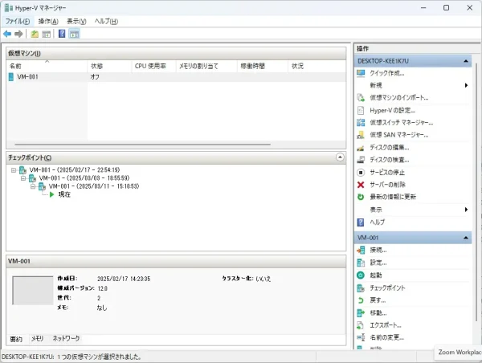Click the forward arrow toolbar icon

(x=18, y=34)
